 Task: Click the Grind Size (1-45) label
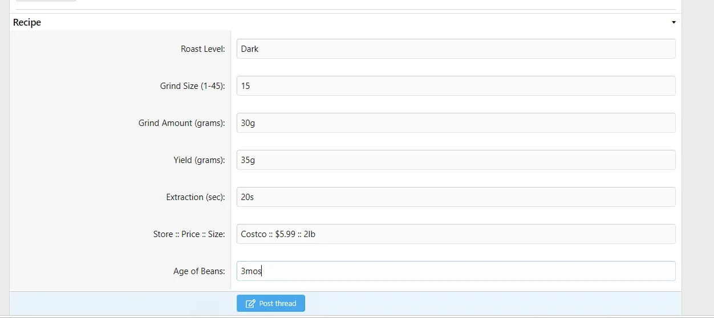pyautogui.click(x=193, y=86)
